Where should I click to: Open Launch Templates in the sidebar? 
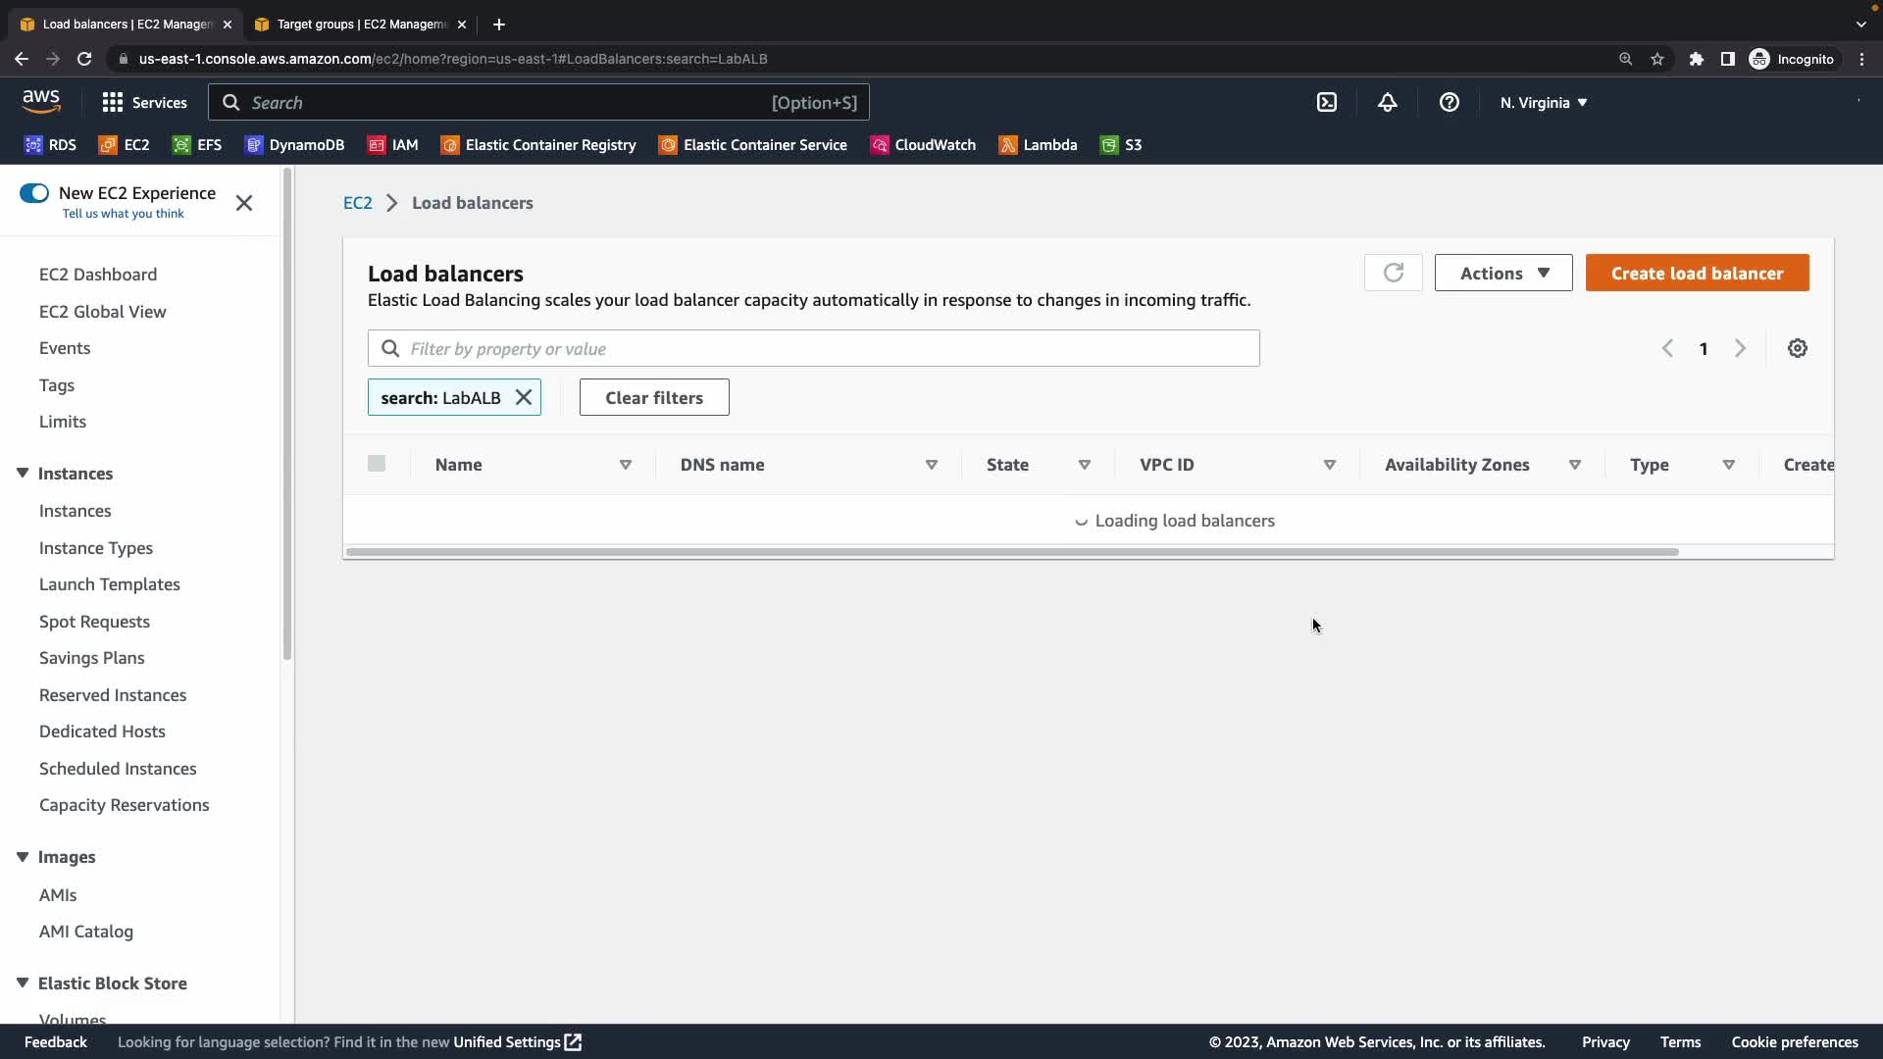(109, 584)
